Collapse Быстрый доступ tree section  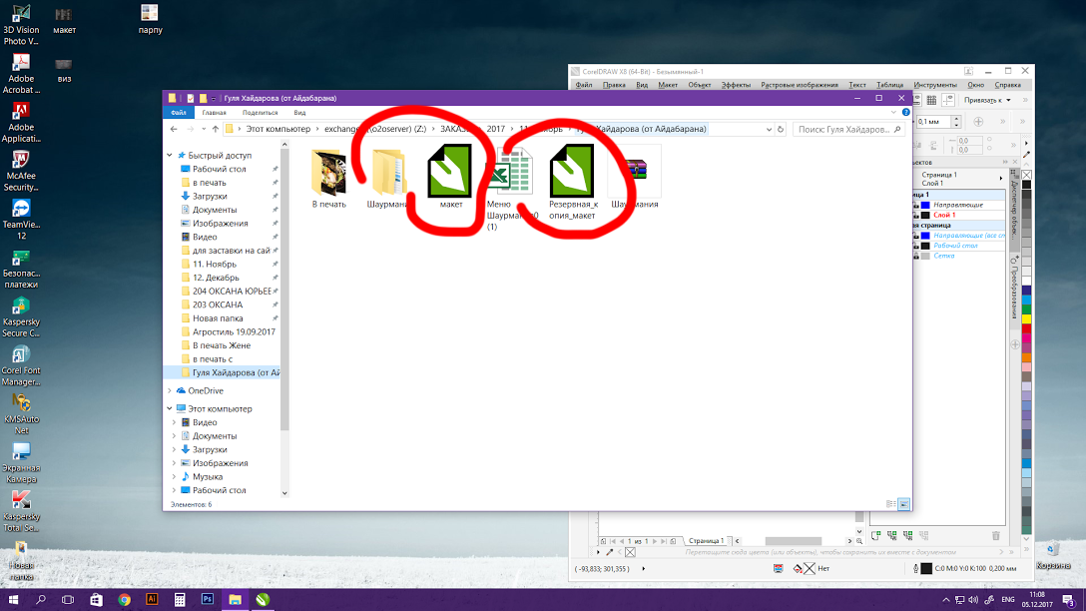[x=170, y=155]
